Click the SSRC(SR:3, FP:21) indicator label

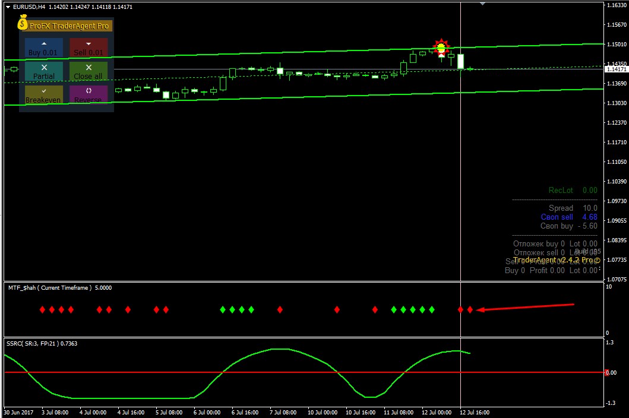pyautogui.click(x=42, y=343)
